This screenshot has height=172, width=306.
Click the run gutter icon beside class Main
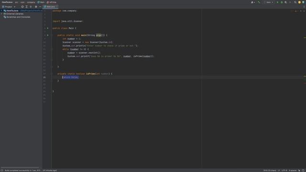click(x=48, y=28)
